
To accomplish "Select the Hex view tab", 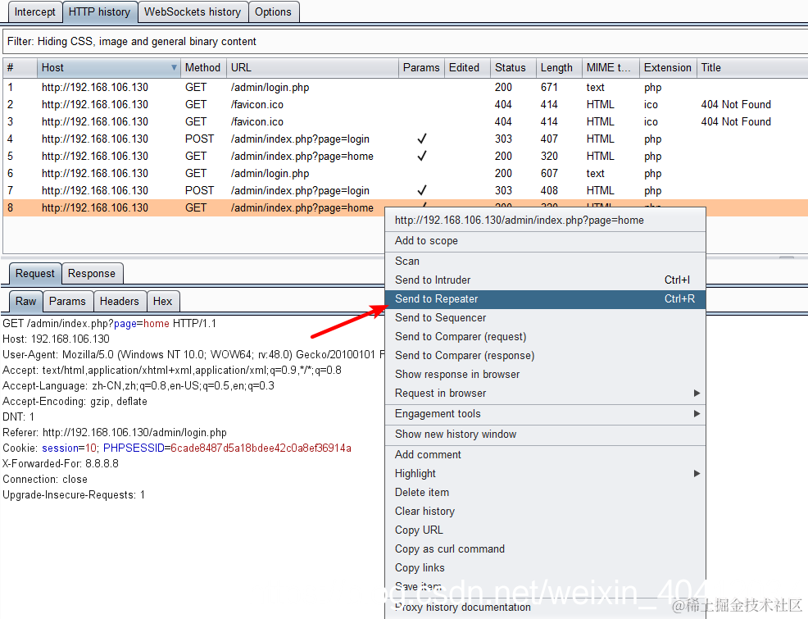I will 163,302.
